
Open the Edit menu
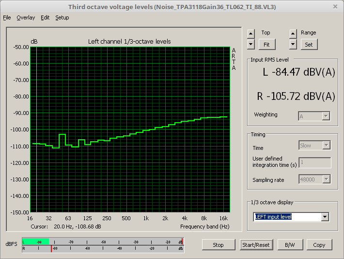(x=45, y=17)
